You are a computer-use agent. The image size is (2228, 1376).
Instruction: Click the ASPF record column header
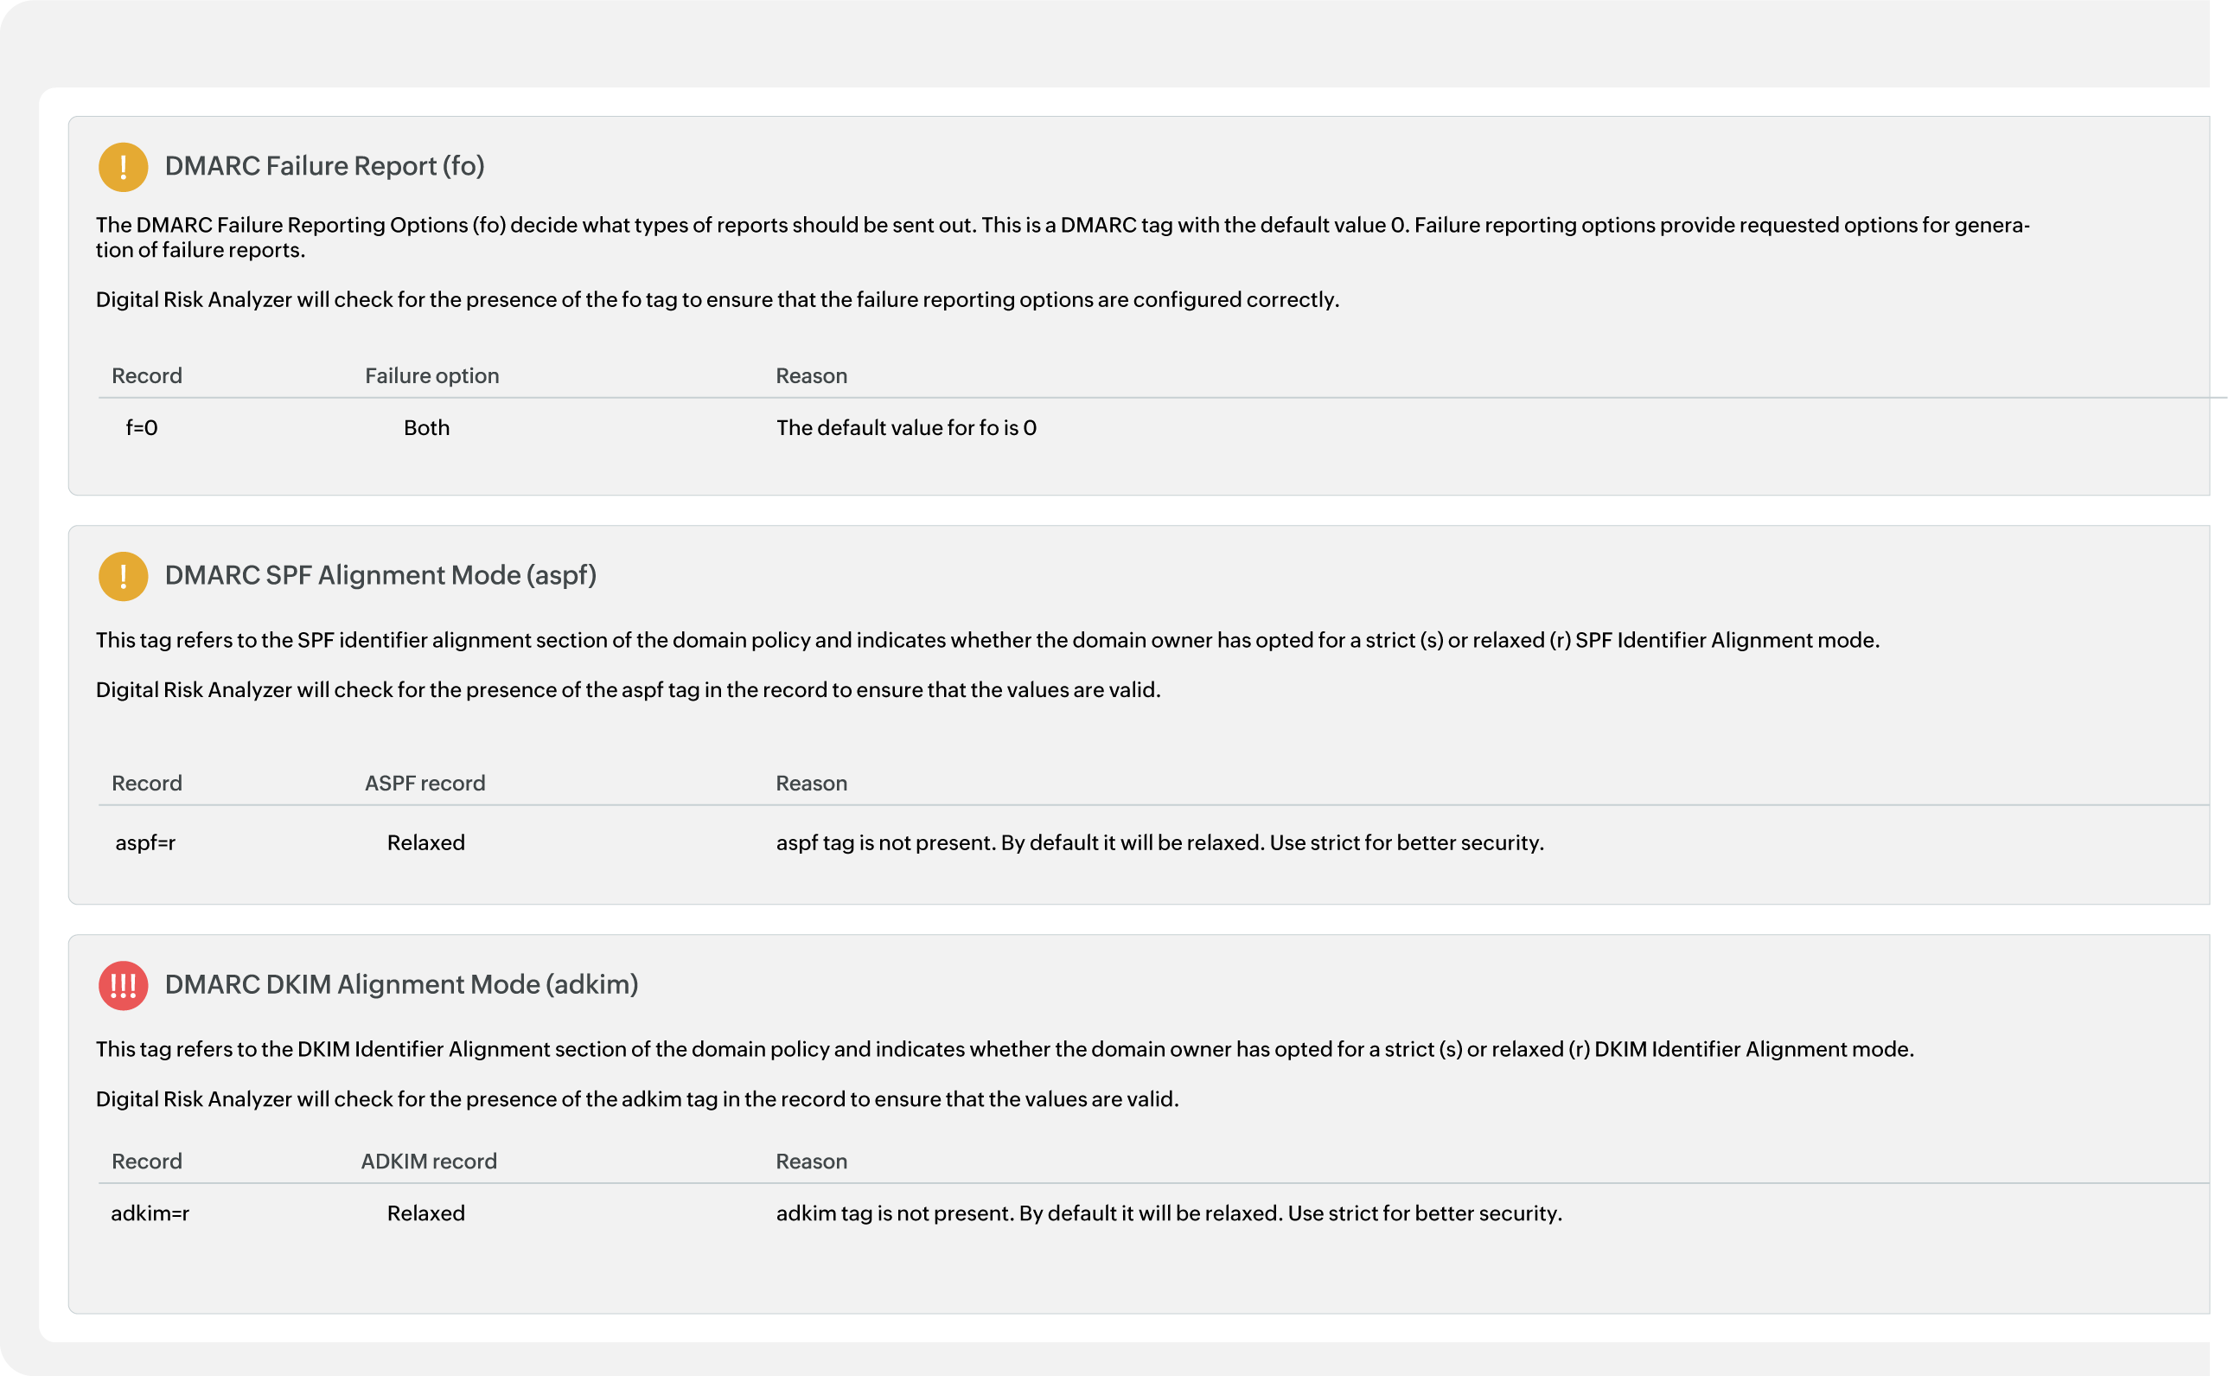425,784
